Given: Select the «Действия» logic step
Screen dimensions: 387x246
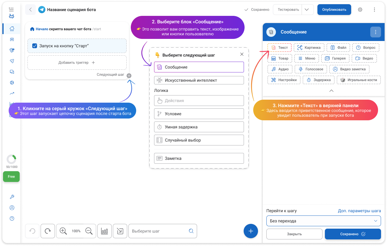Looking at the screenshot, I should [x=199, y=101].
